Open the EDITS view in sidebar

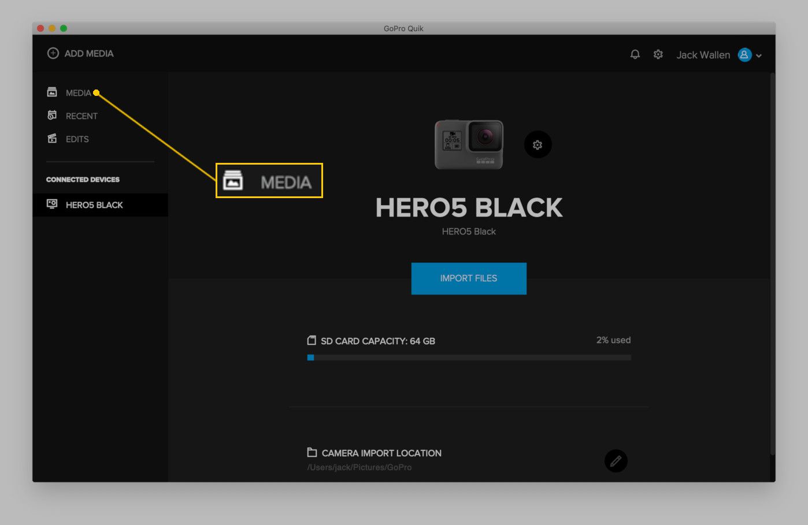[x=68, y=139]
